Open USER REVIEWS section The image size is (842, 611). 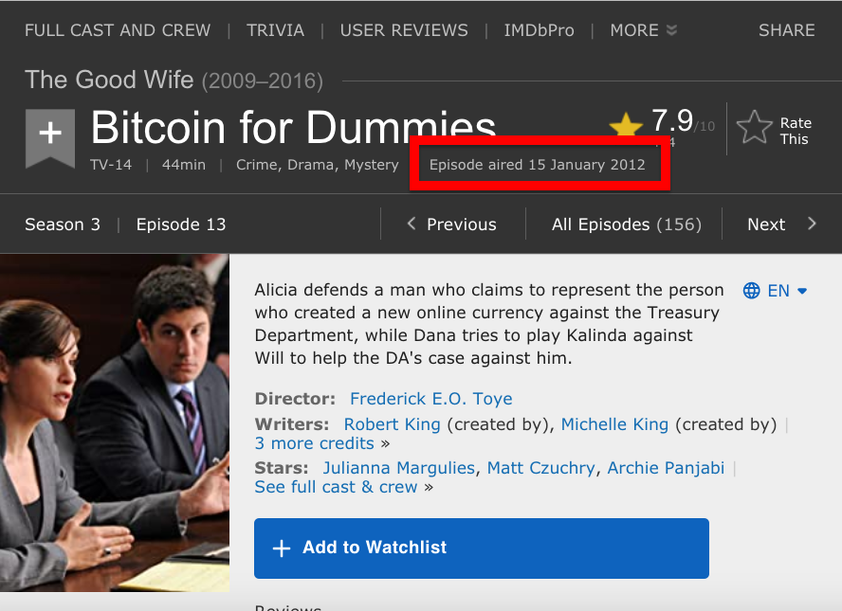point(404,30)
